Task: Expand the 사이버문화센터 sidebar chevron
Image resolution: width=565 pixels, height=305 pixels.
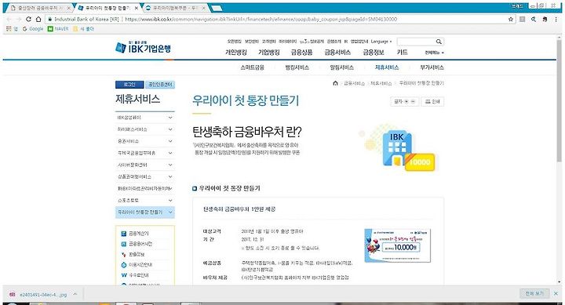Action: coord(170,165)
